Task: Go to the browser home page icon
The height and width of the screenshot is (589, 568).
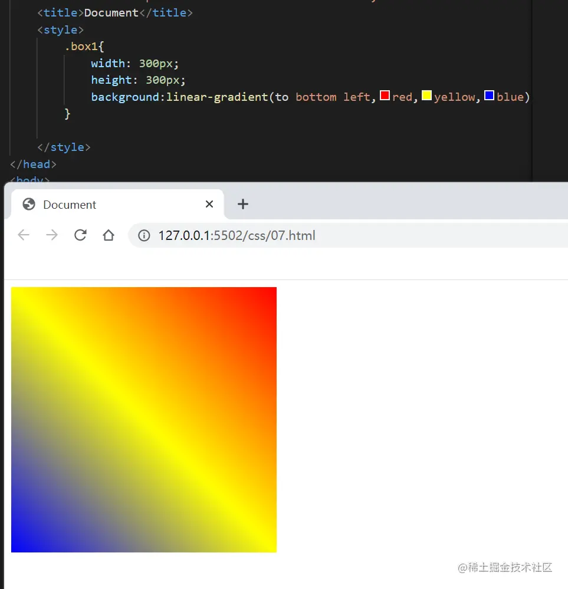Action: pos(109,235)
